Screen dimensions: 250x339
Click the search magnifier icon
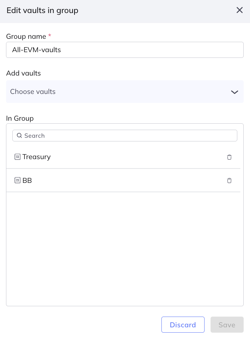click(19, 135)
